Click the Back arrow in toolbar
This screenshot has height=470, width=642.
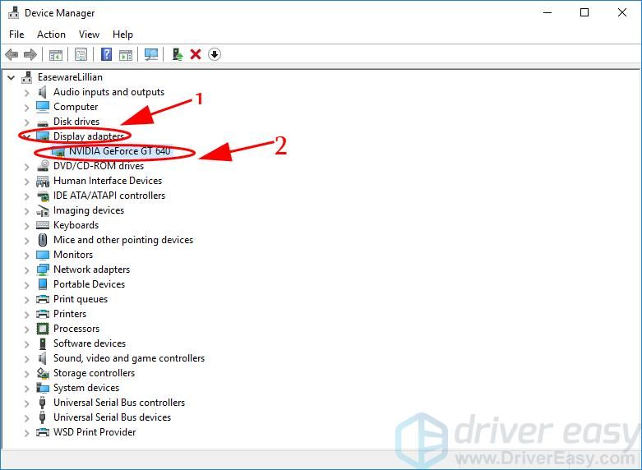coord(12,55)
